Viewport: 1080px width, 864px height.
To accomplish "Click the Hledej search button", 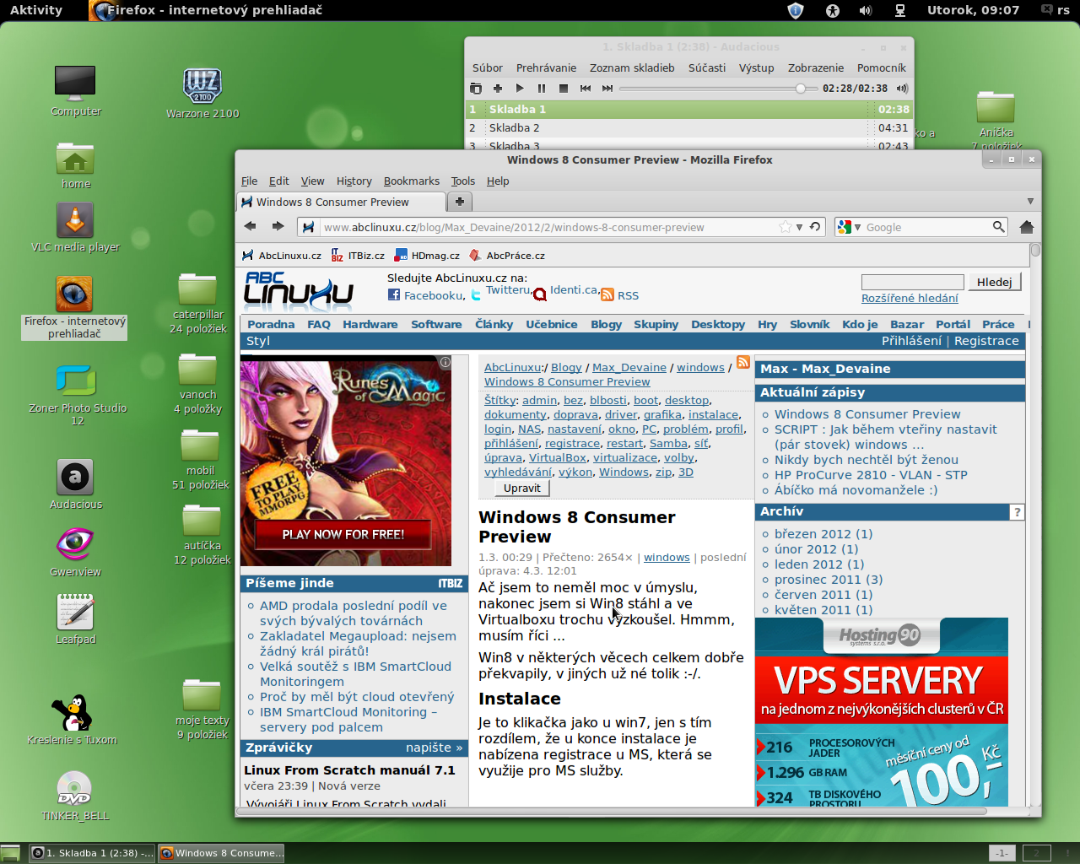I will pyautogui.click(x=994, y=282).
